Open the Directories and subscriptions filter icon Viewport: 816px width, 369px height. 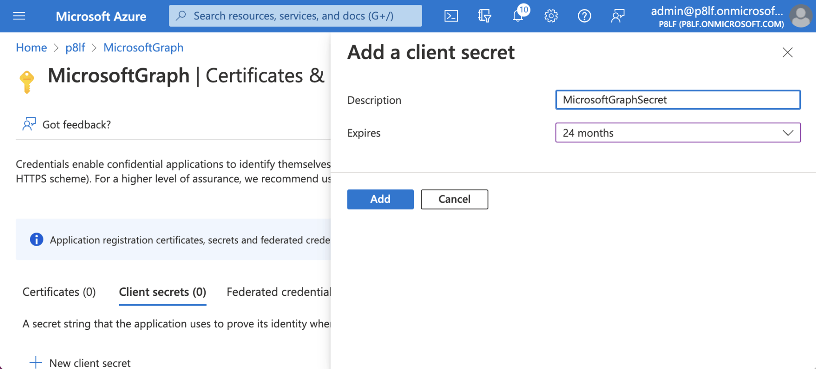[484, 16]
